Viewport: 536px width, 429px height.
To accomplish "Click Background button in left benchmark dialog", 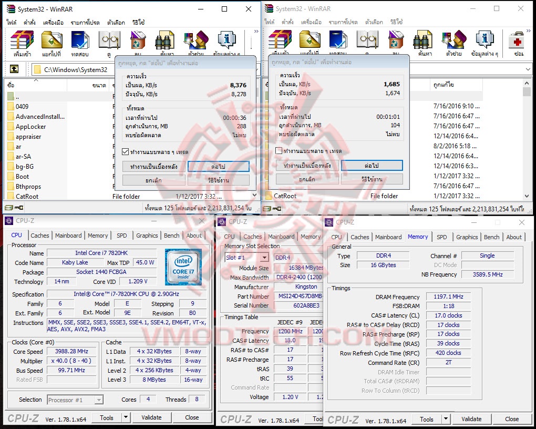I will [154, 167].
